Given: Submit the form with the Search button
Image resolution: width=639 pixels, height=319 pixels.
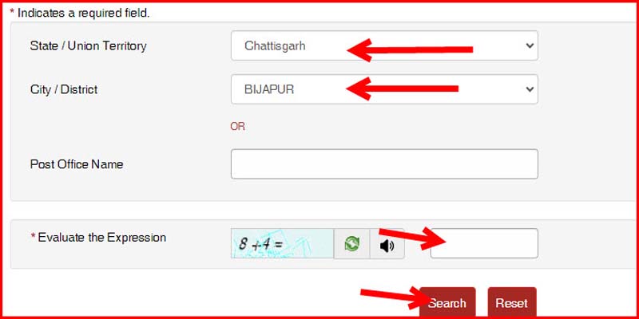Looking at the screenshot, I should click(447, 303).
